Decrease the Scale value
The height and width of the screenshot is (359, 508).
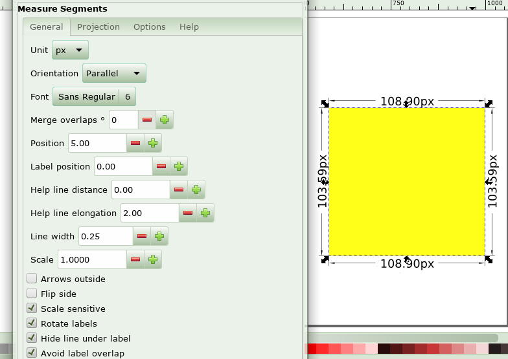coord(135,259)
